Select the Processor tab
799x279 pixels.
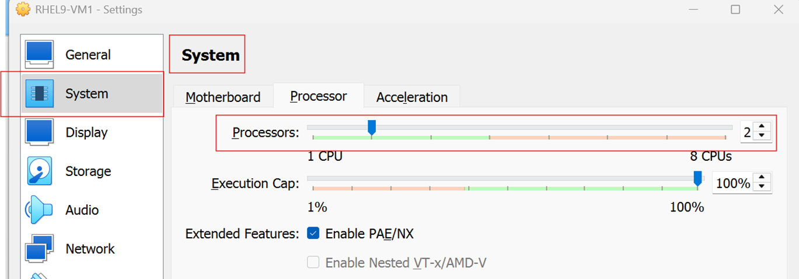click(319, 96)
